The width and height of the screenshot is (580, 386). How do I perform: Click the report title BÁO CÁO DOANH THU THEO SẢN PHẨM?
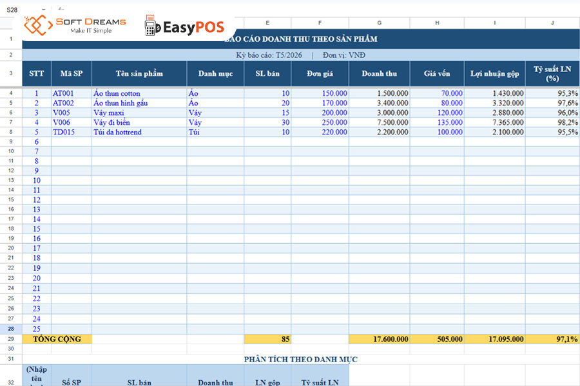301,39
